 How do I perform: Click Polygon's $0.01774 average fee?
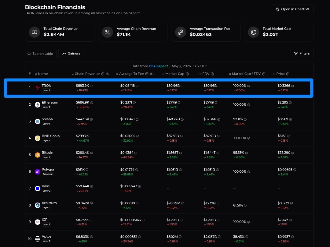tap(127, 170)
